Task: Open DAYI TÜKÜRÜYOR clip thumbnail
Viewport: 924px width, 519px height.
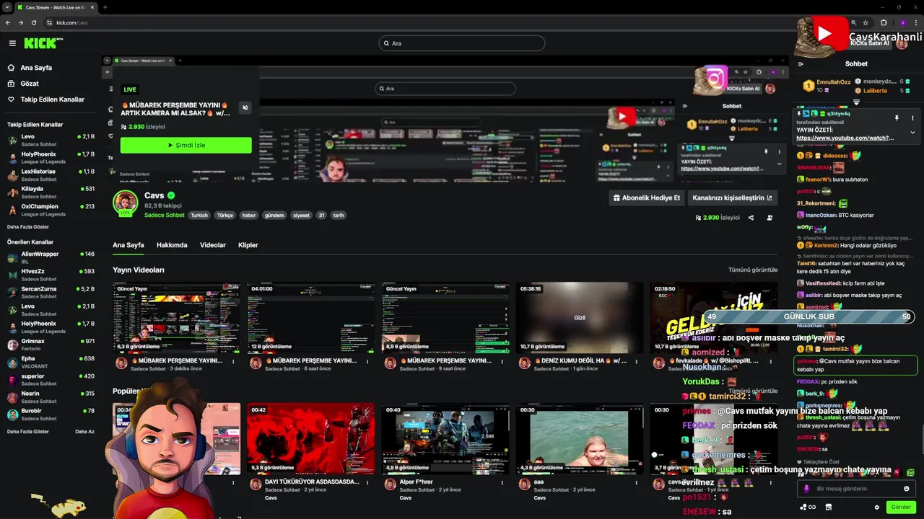Action: [310, 438]
